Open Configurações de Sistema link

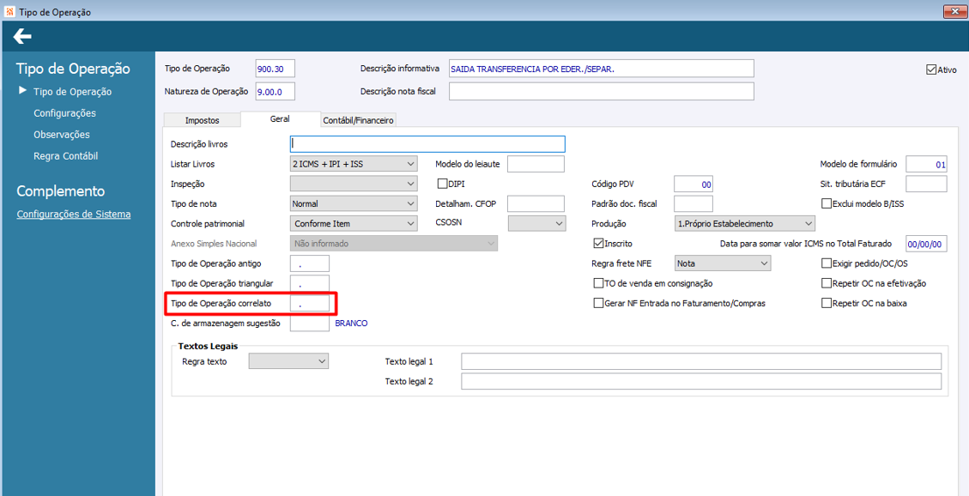point(74,215)
